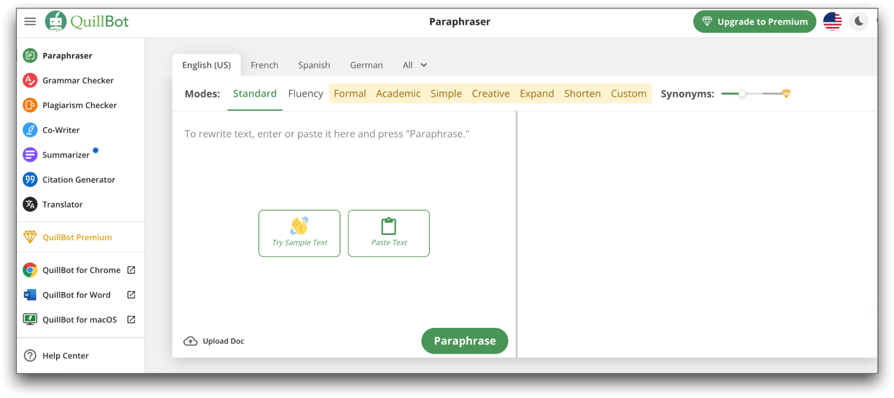
Task: Click the Translator icon
Action: click(x=30, y=205)
